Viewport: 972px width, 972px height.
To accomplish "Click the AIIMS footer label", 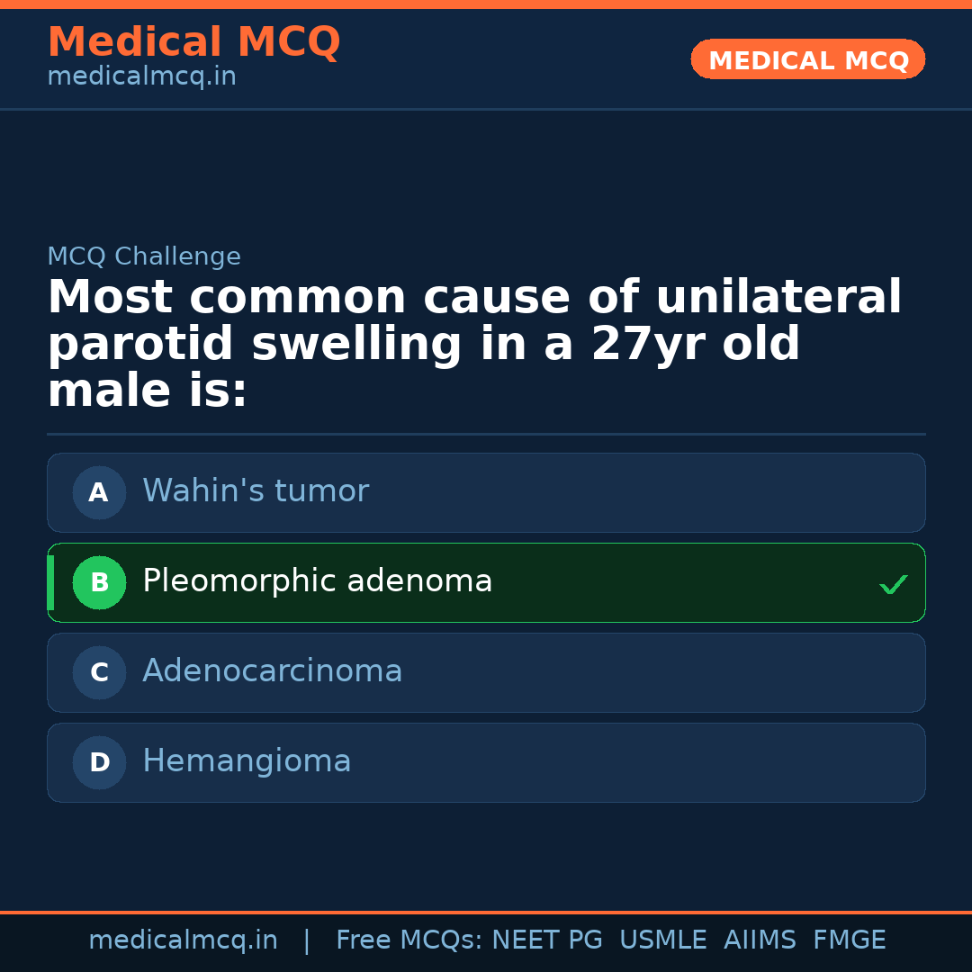I will click(760, 940).
